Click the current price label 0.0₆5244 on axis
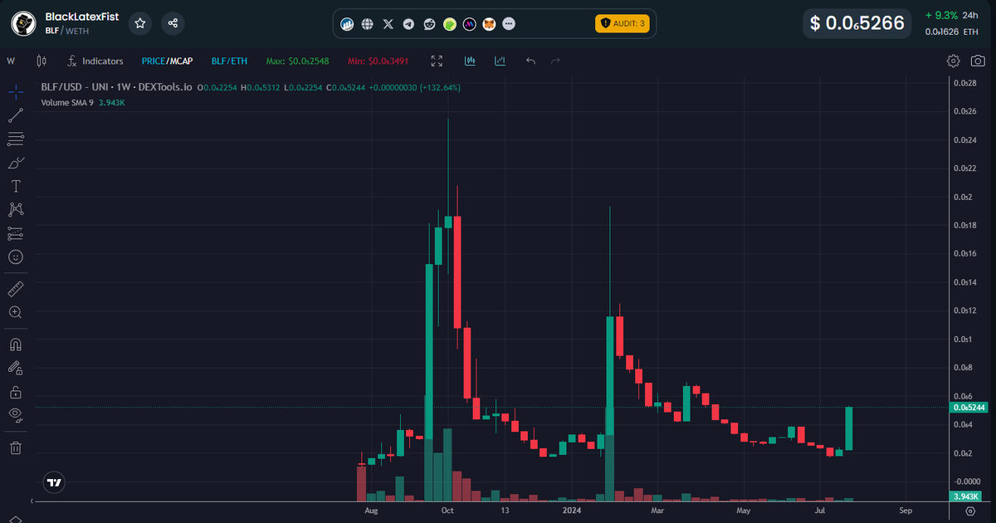 (x=970, y=407)
